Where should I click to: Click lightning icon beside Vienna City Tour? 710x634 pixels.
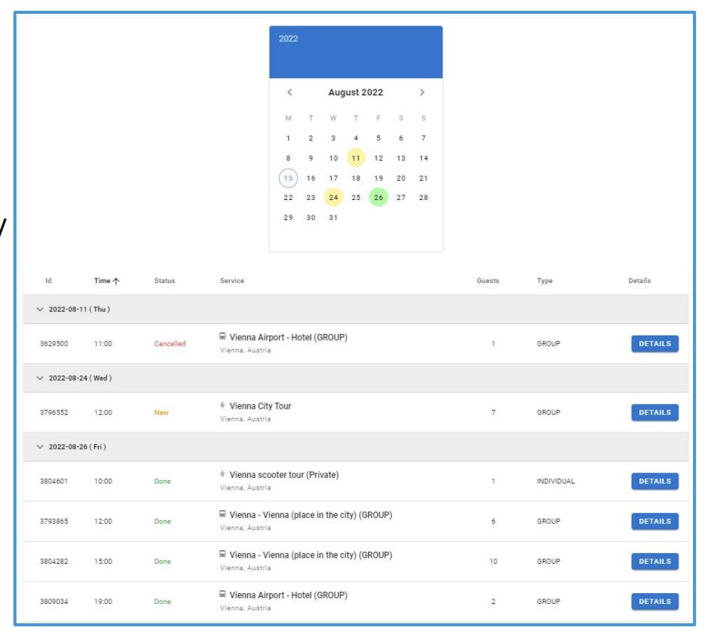pos(223,405)
